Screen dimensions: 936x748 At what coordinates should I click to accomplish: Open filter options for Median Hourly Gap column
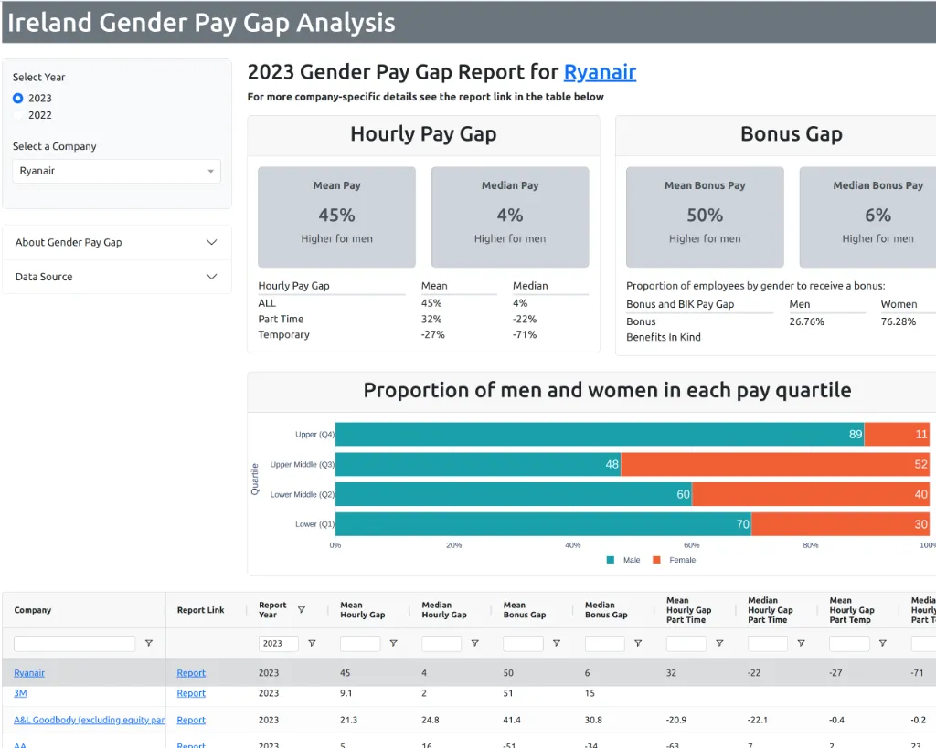[x=474, y=644]
